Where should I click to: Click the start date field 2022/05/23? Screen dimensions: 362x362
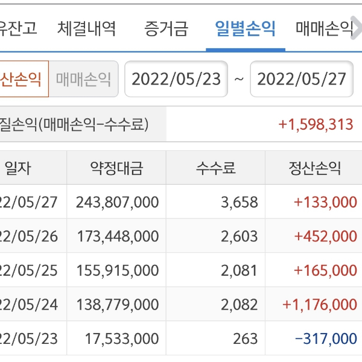coord(176,79)
